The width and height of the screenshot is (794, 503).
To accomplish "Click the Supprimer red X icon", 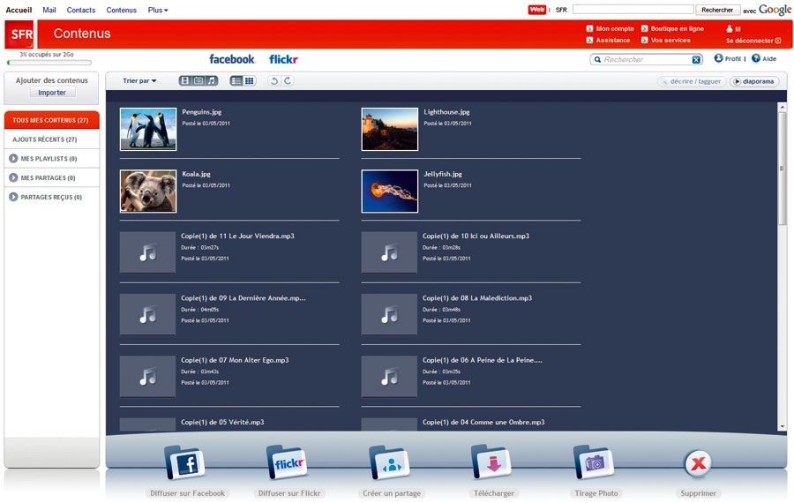I will (698, 462).
